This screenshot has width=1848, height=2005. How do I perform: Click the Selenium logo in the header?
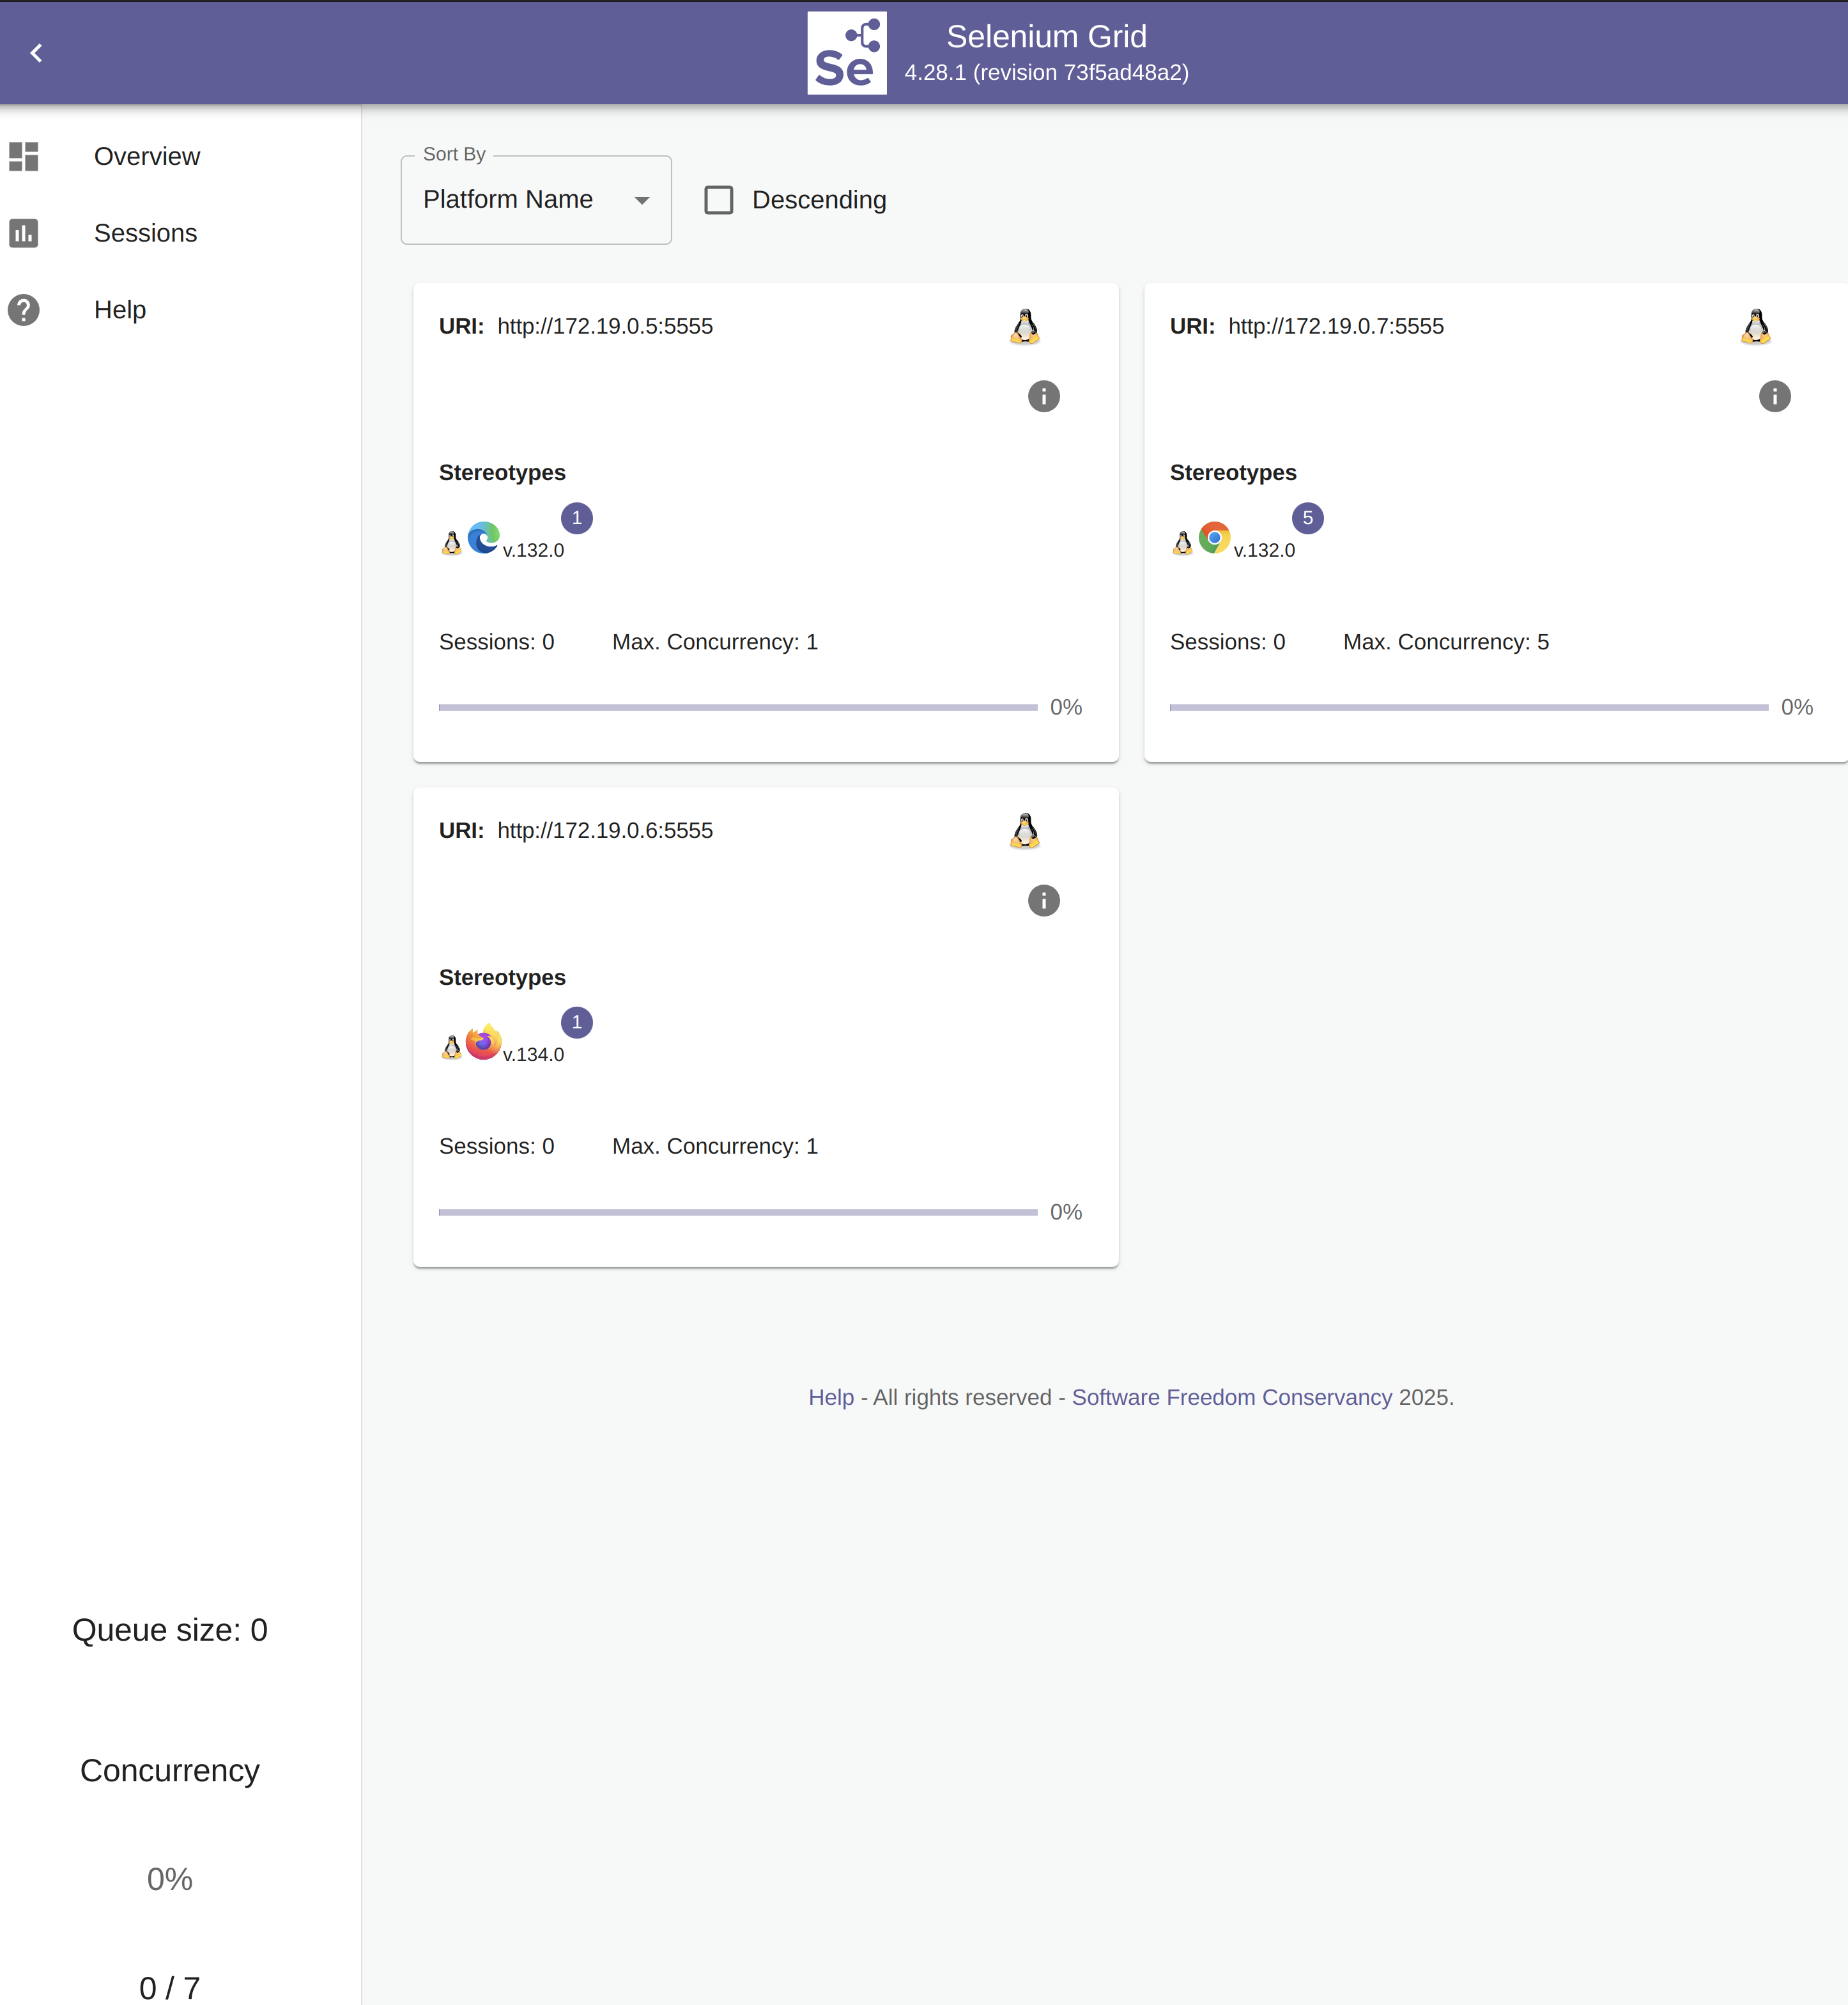(x=846, y=53)
